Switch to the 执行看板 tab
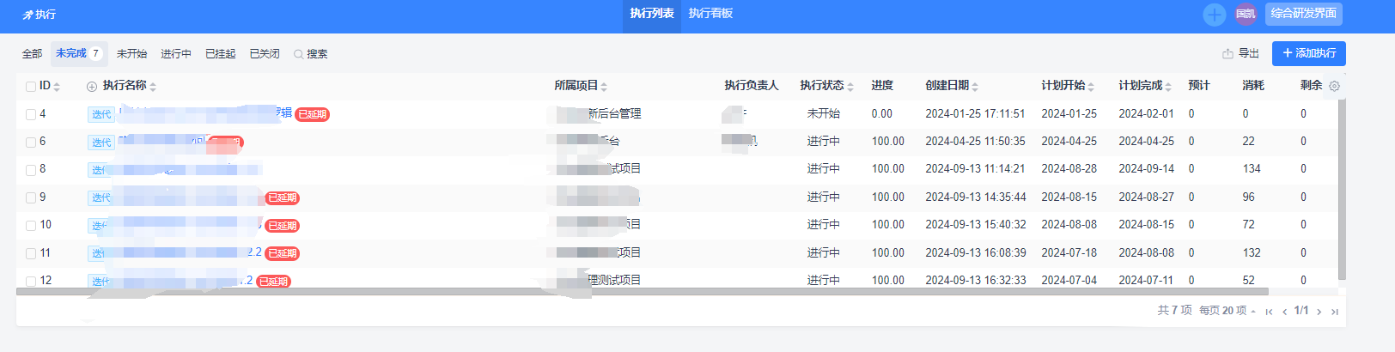This screenshot has height=352, width=1395. [710, 14]
